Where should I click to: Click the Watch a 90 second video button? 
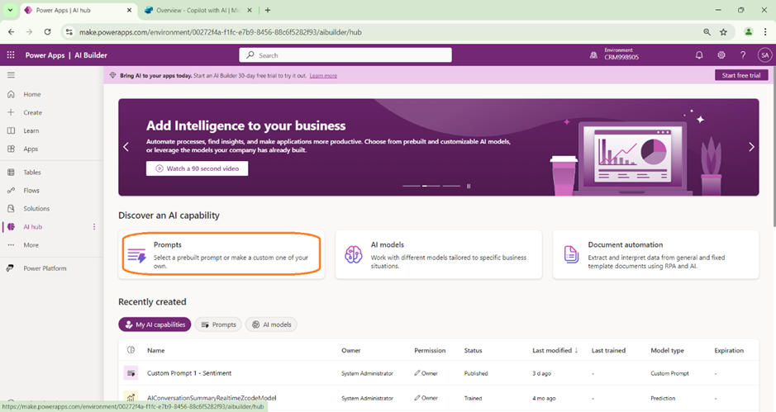pyautogui.click(x=197, y=168)
